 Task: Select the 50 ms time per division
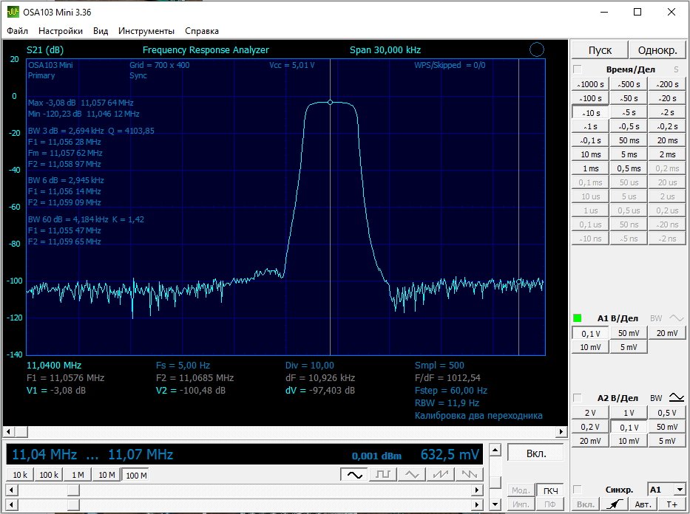(629, 140)
